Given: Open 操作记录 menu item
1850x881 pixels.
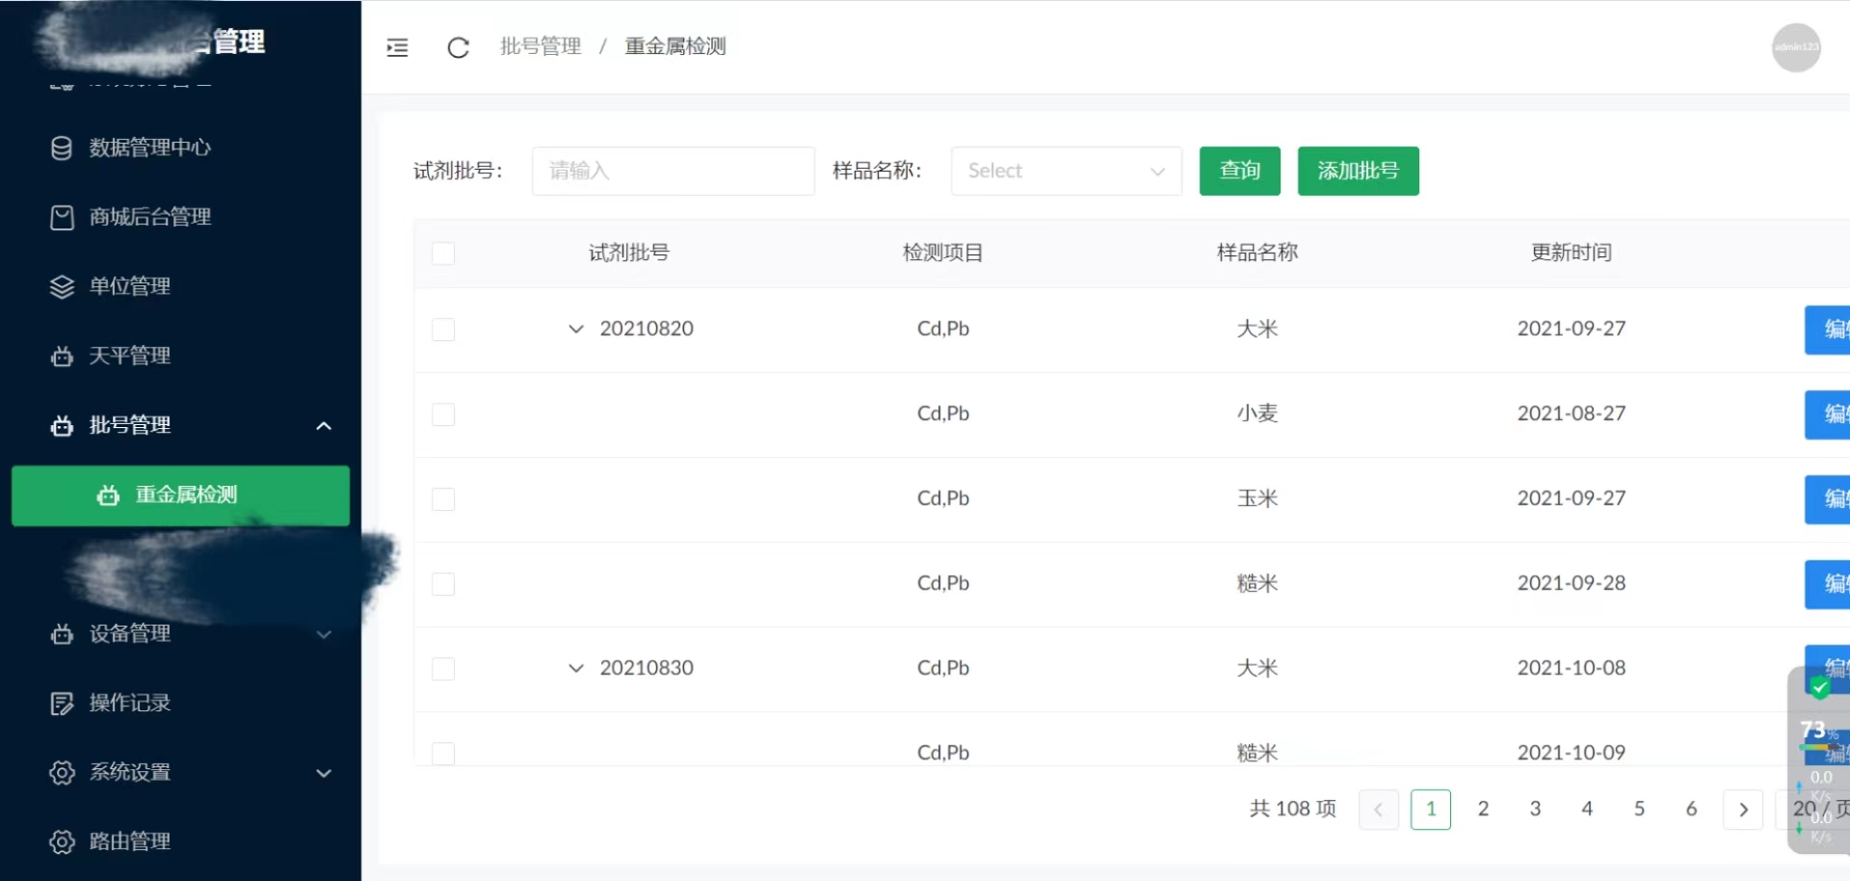Looking at the screenshot, I should click(180, 703).
